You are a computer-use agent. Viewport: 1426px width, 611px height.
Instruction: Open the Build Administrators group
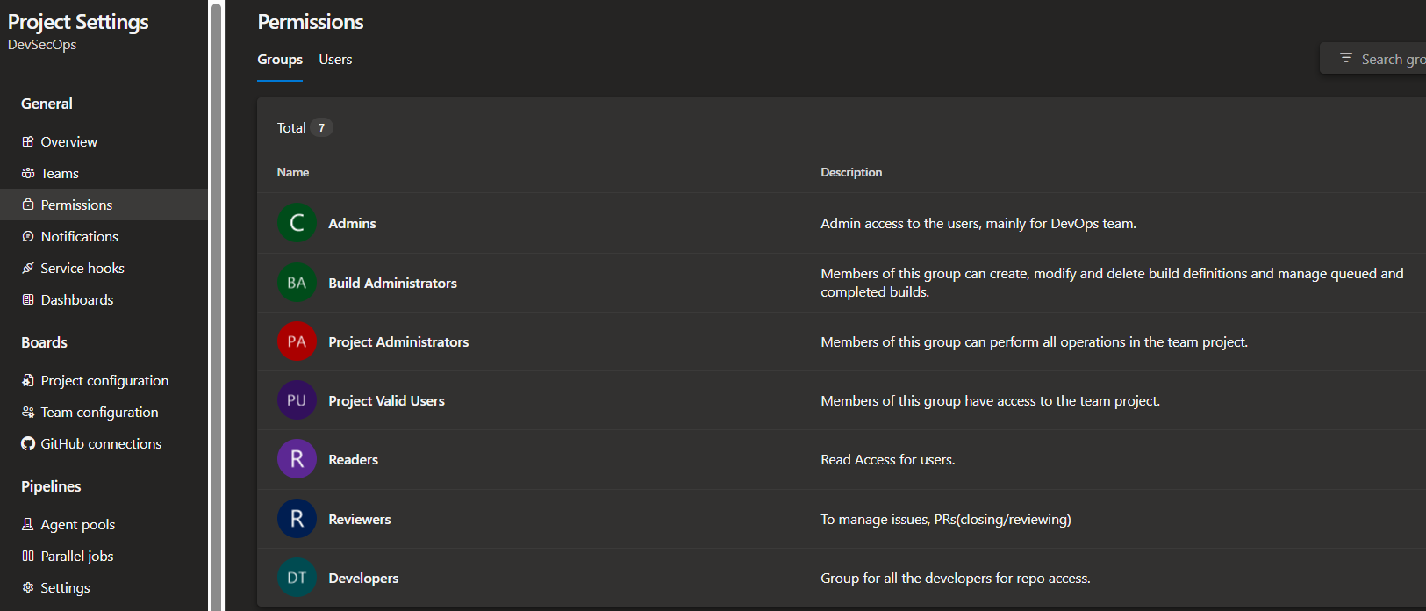coord(392,283)
